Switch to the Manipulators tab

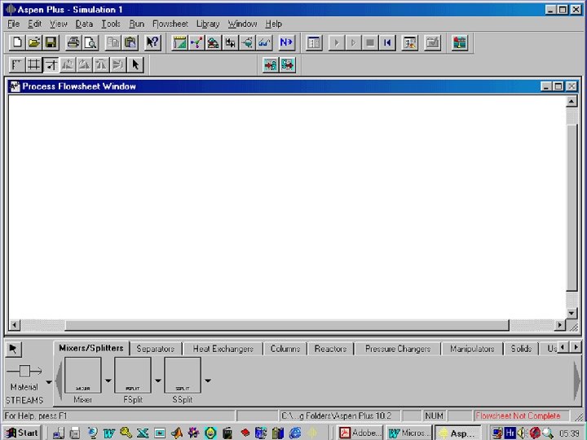pos(472,349)
